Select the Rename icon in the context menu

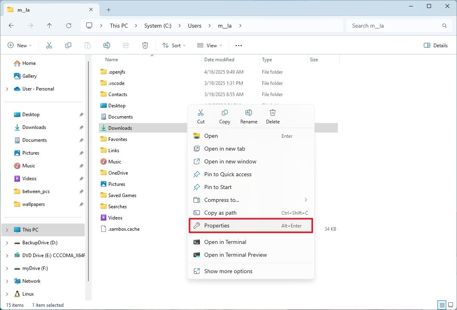pos(248,116)
